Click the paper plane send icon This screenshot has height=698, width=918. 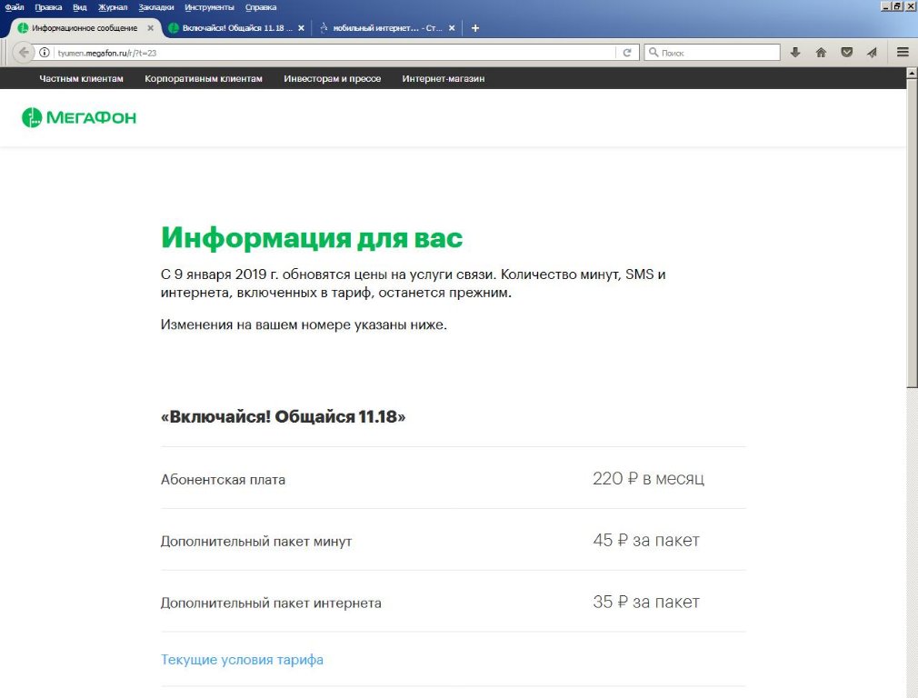873,53
